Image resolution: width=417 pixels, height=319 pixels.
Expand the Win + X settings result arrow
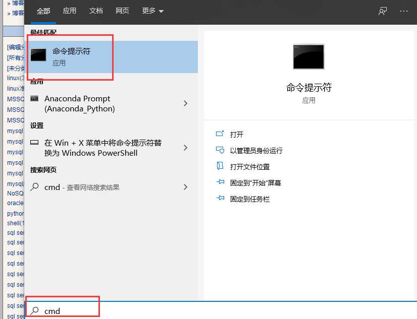tap(186, 148)
